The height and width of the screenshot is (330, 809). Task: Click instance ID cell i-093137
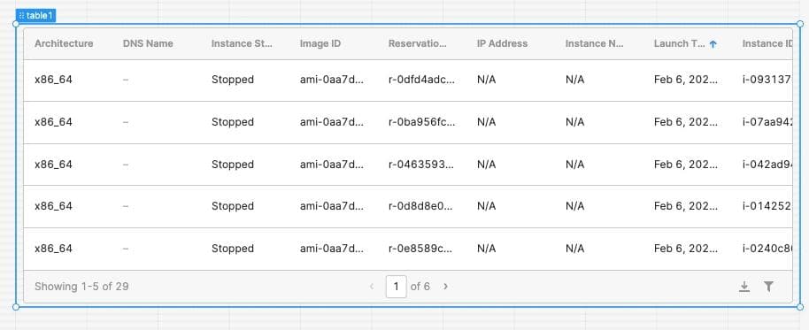767,80
